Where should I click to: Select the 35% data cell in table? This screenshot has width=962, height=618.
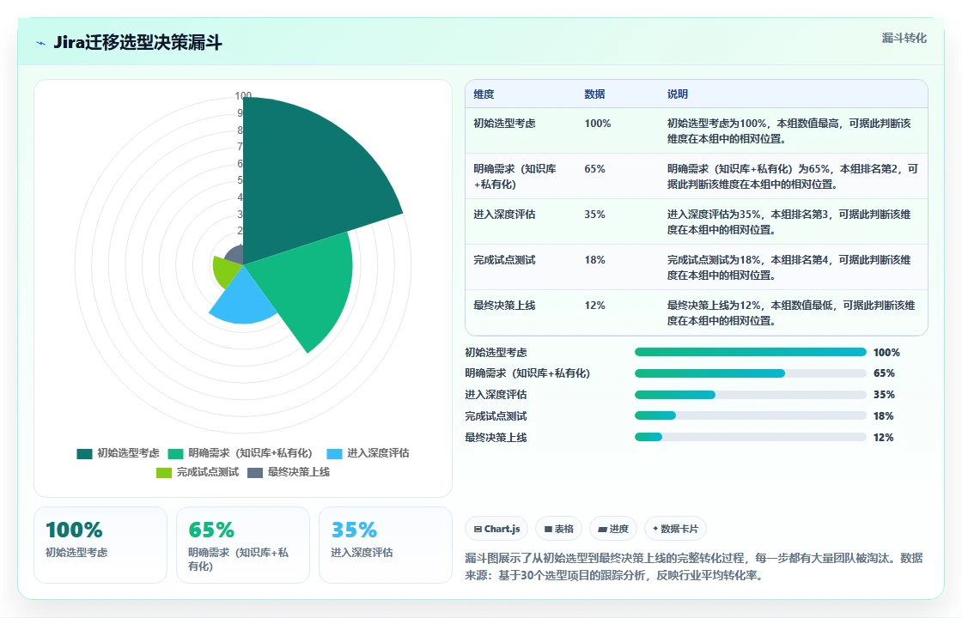point(594,214)
